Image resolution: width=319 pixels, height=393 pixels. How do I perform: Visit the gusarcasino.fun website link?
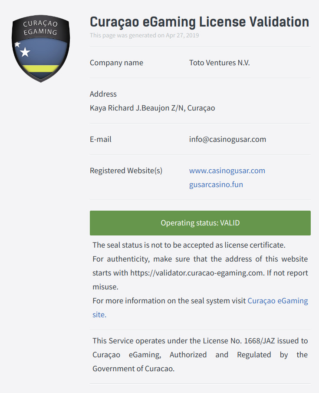tap(216, 185)
